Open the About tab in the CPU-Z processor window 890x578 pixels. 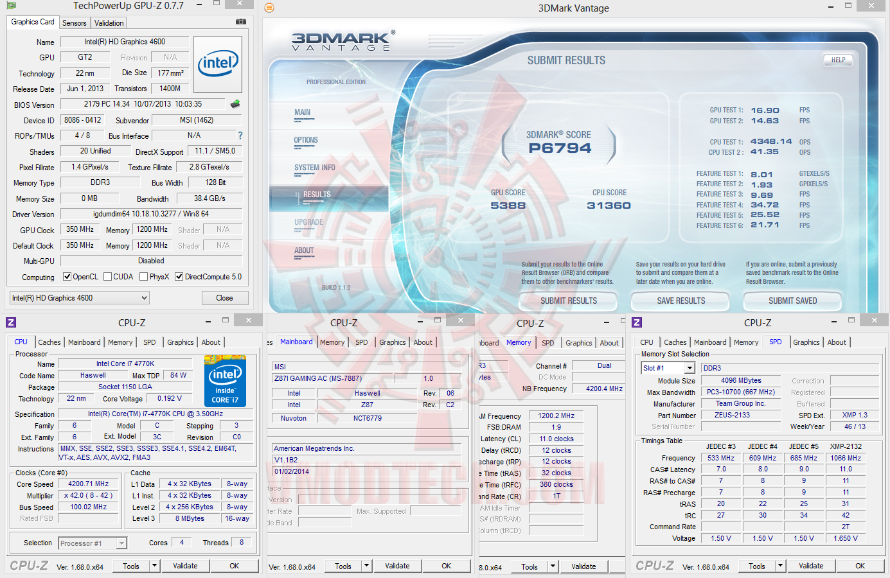point(211,342)
